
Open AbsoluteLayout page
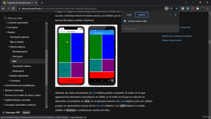click(x=20, y=52)
